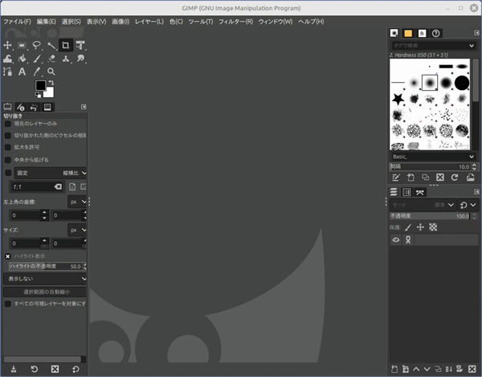This screenshot has width=482, height=377.
Task: Select the Smudge tool
Action: pyautogui.click(x=80, y=59)
